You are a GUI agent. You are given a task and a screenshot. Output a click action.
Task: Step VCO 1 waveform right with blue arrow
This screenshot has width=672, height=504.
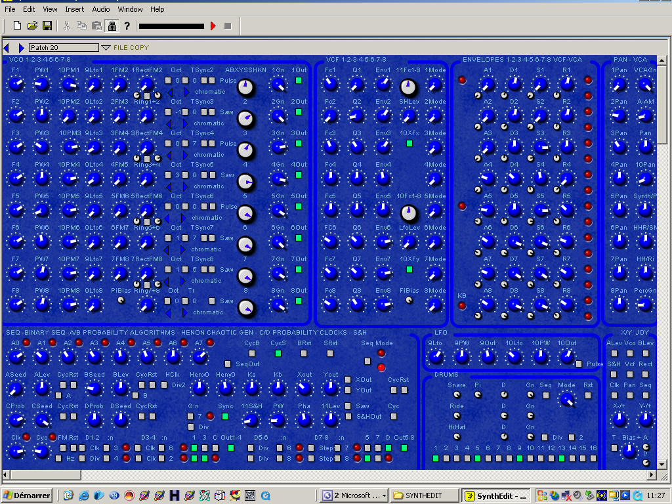185,92
